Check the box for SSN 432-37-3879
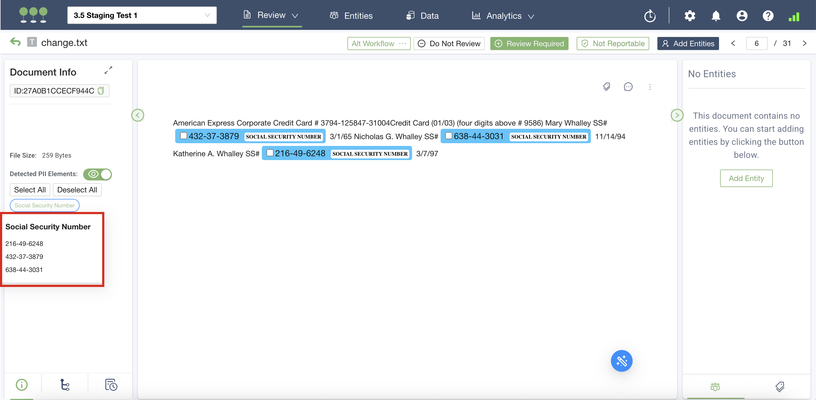 (183, 136)
